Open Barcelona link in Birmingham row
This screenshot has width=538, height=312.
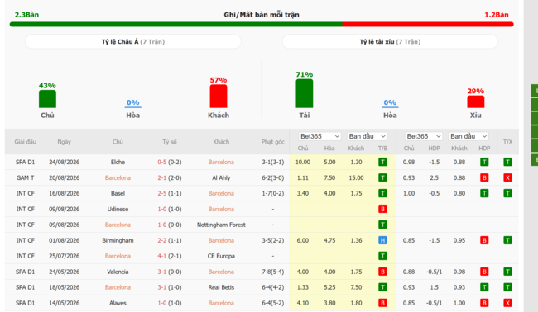click(x=221, y=240)
